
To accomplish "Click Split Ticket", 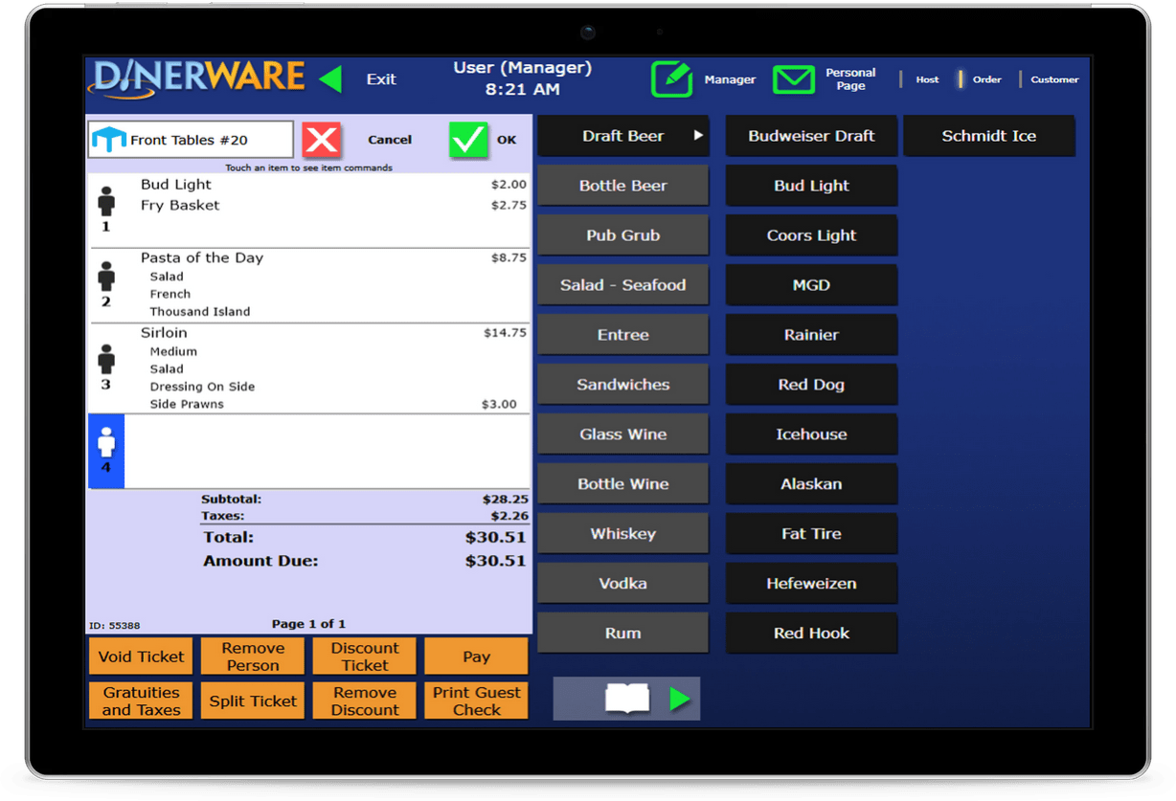I will pyautogui.click(x=252, y=701).
